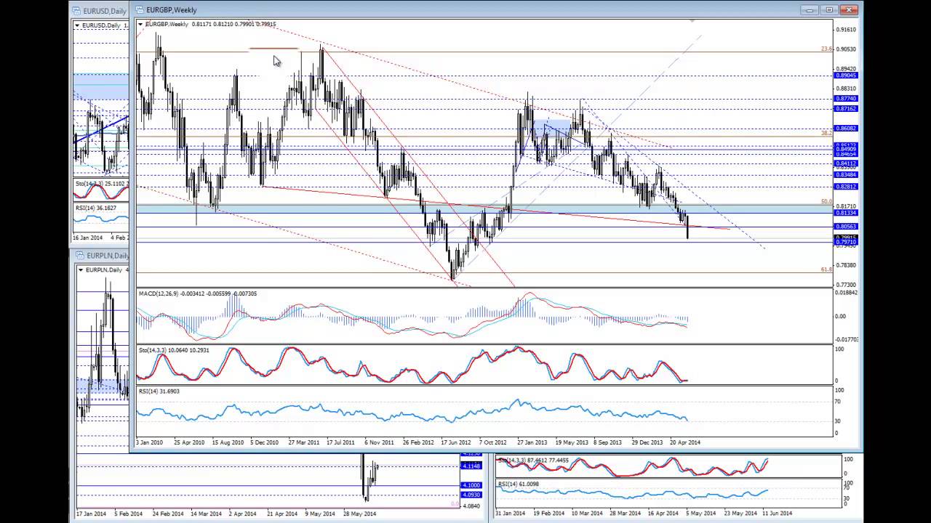Click the 0.87162 price level tag

[846, 108]
